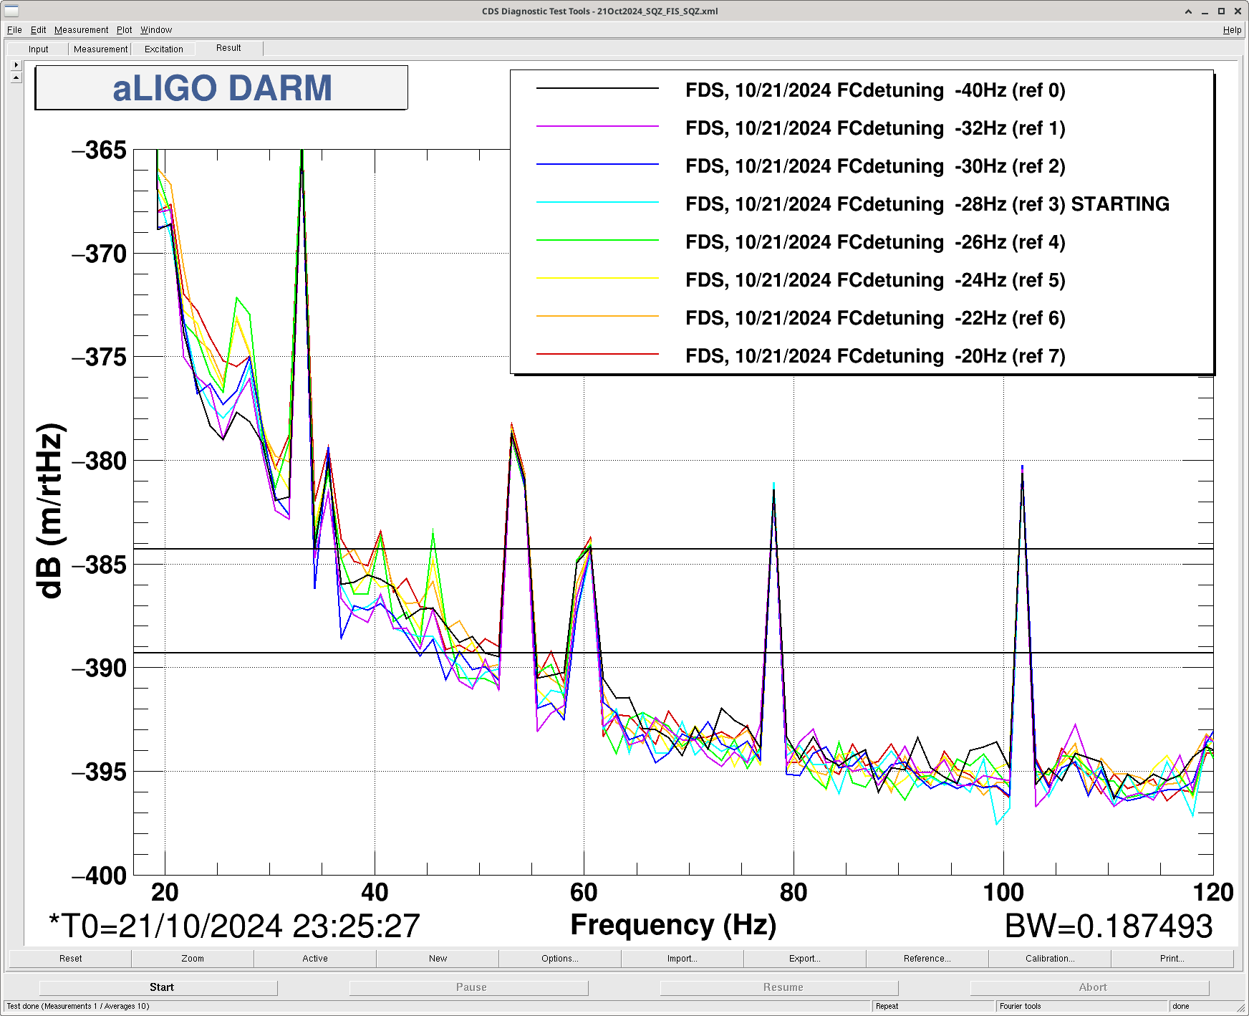Click the black line swatch in legend

597,88
